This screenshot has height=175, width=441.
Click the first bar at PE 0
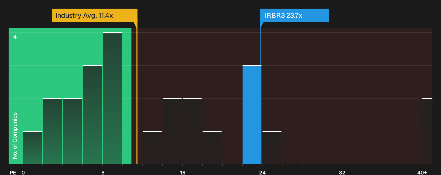[33, 147]
